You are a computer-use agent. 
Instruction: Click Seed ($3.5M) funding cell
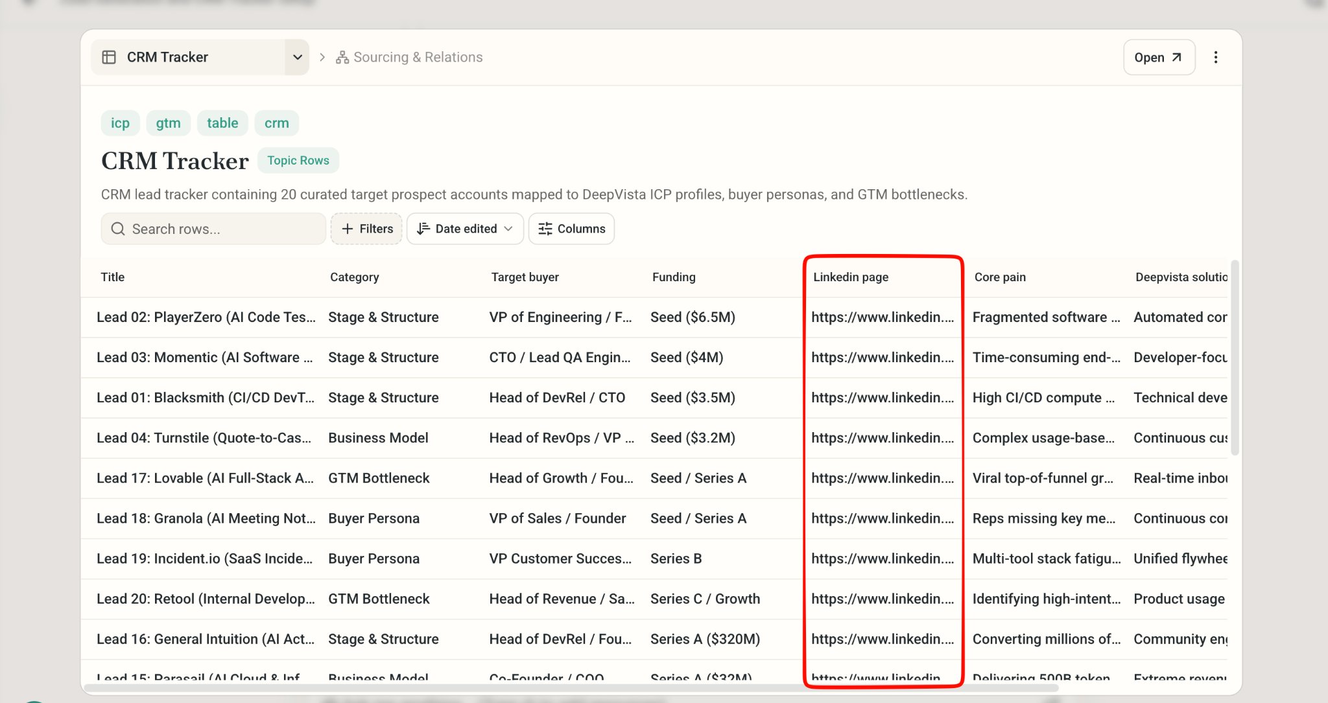coord(693,397)
